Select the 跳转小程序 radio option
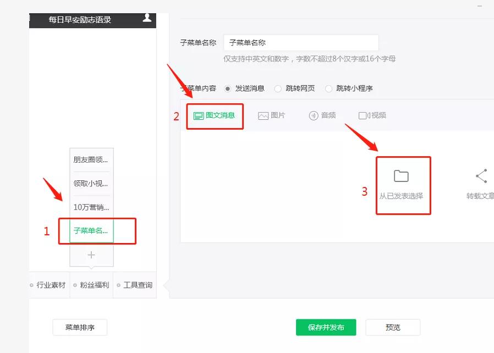Screen dimensions: 494x353 pos(328,88)
